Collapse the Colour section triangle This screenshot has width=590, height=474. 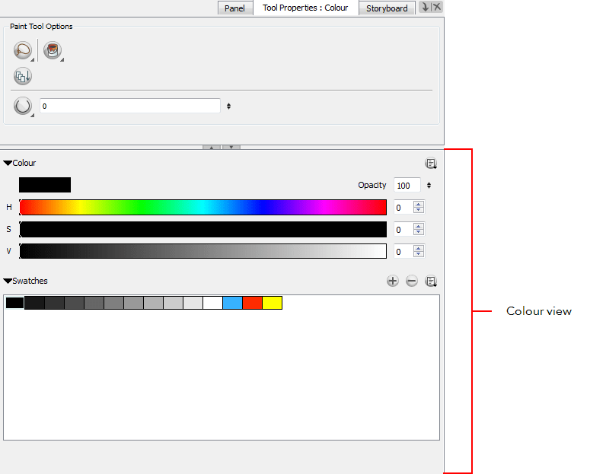[8, 163]
